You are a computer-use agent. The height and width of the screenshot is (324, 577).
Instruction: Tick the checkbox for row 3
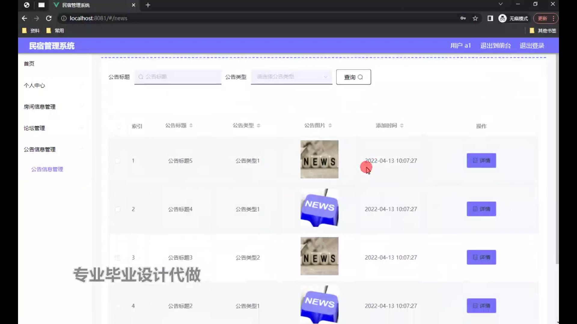118,257
